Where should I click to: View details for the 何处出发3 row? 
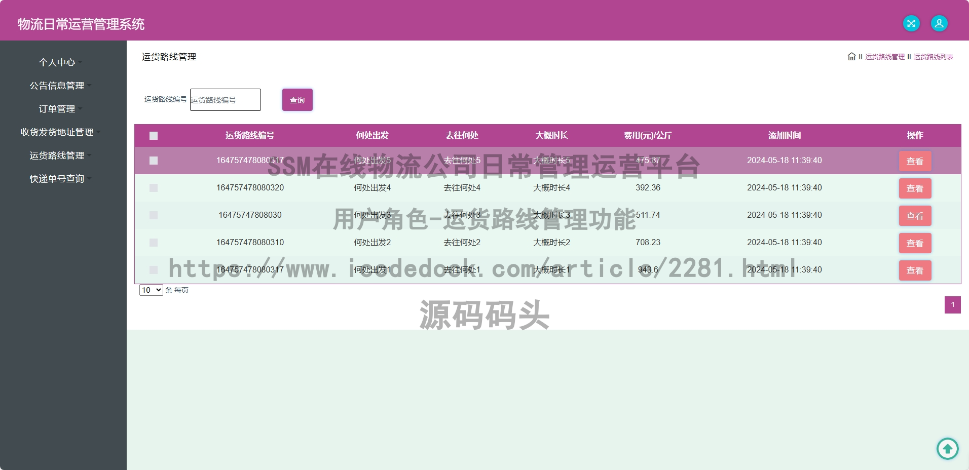915,216
